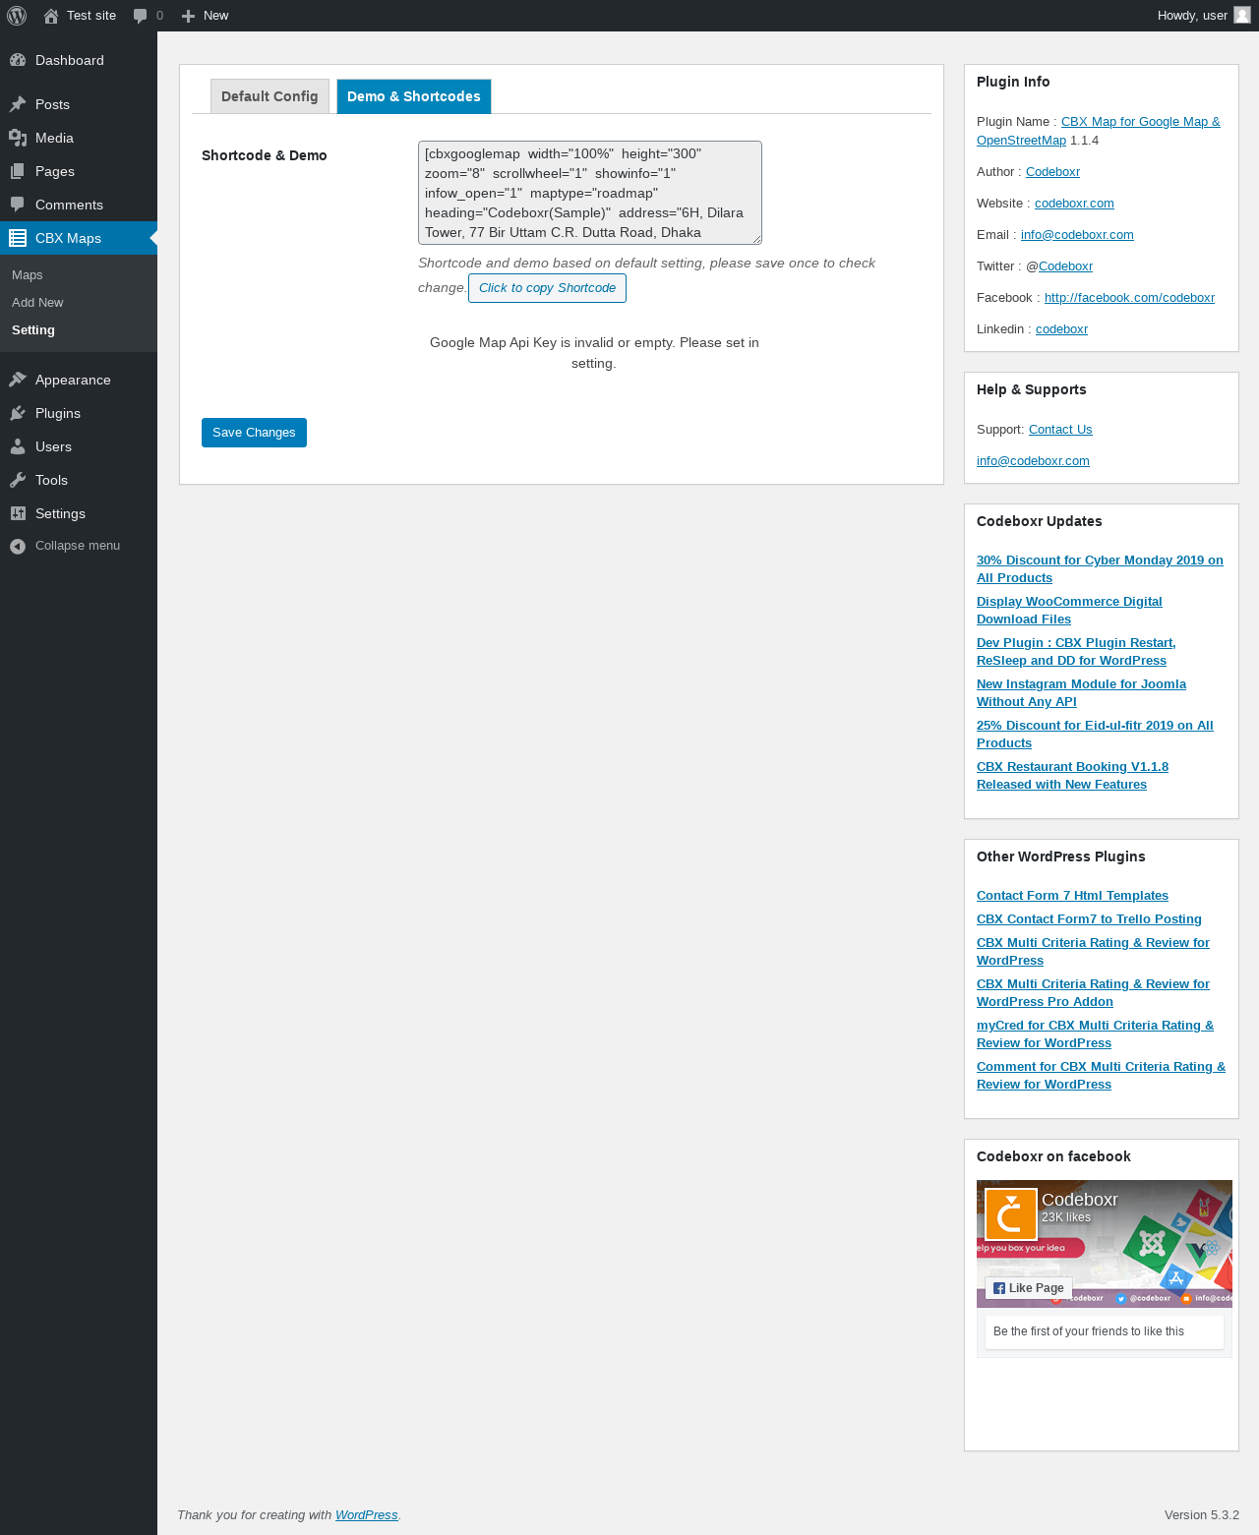Open the comments bubble icon in admin bar
Screen dimensions: 1259x1535
pyautogui.click(x=141, y=16)
